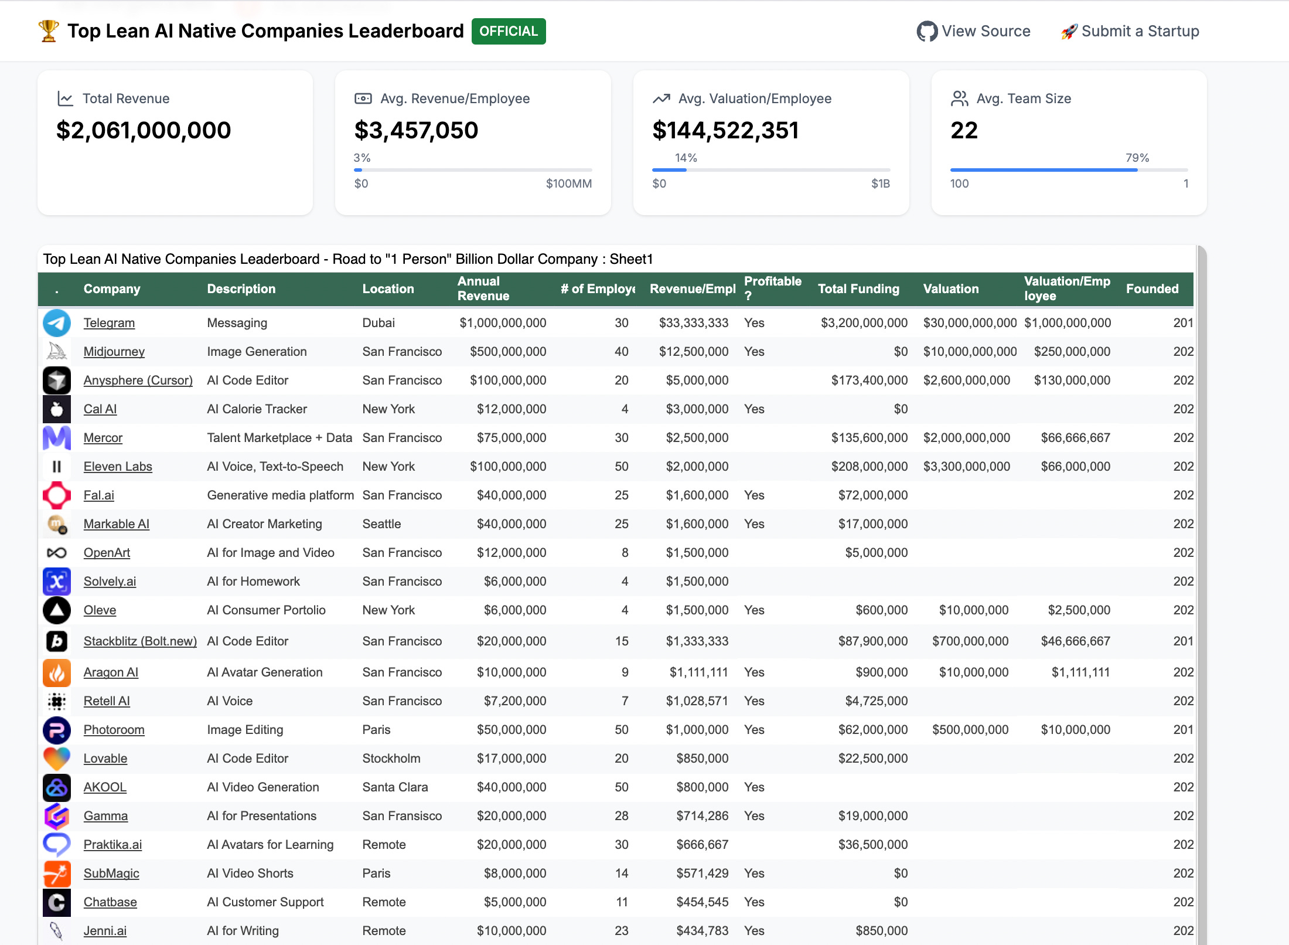Open the Gamma company link
1289x945 pixels.
click(105, 816)
